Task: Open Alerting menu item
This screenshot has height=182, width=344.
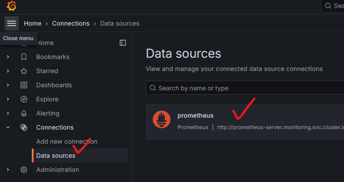Action: pyautogui.click(x=48, y=113)
